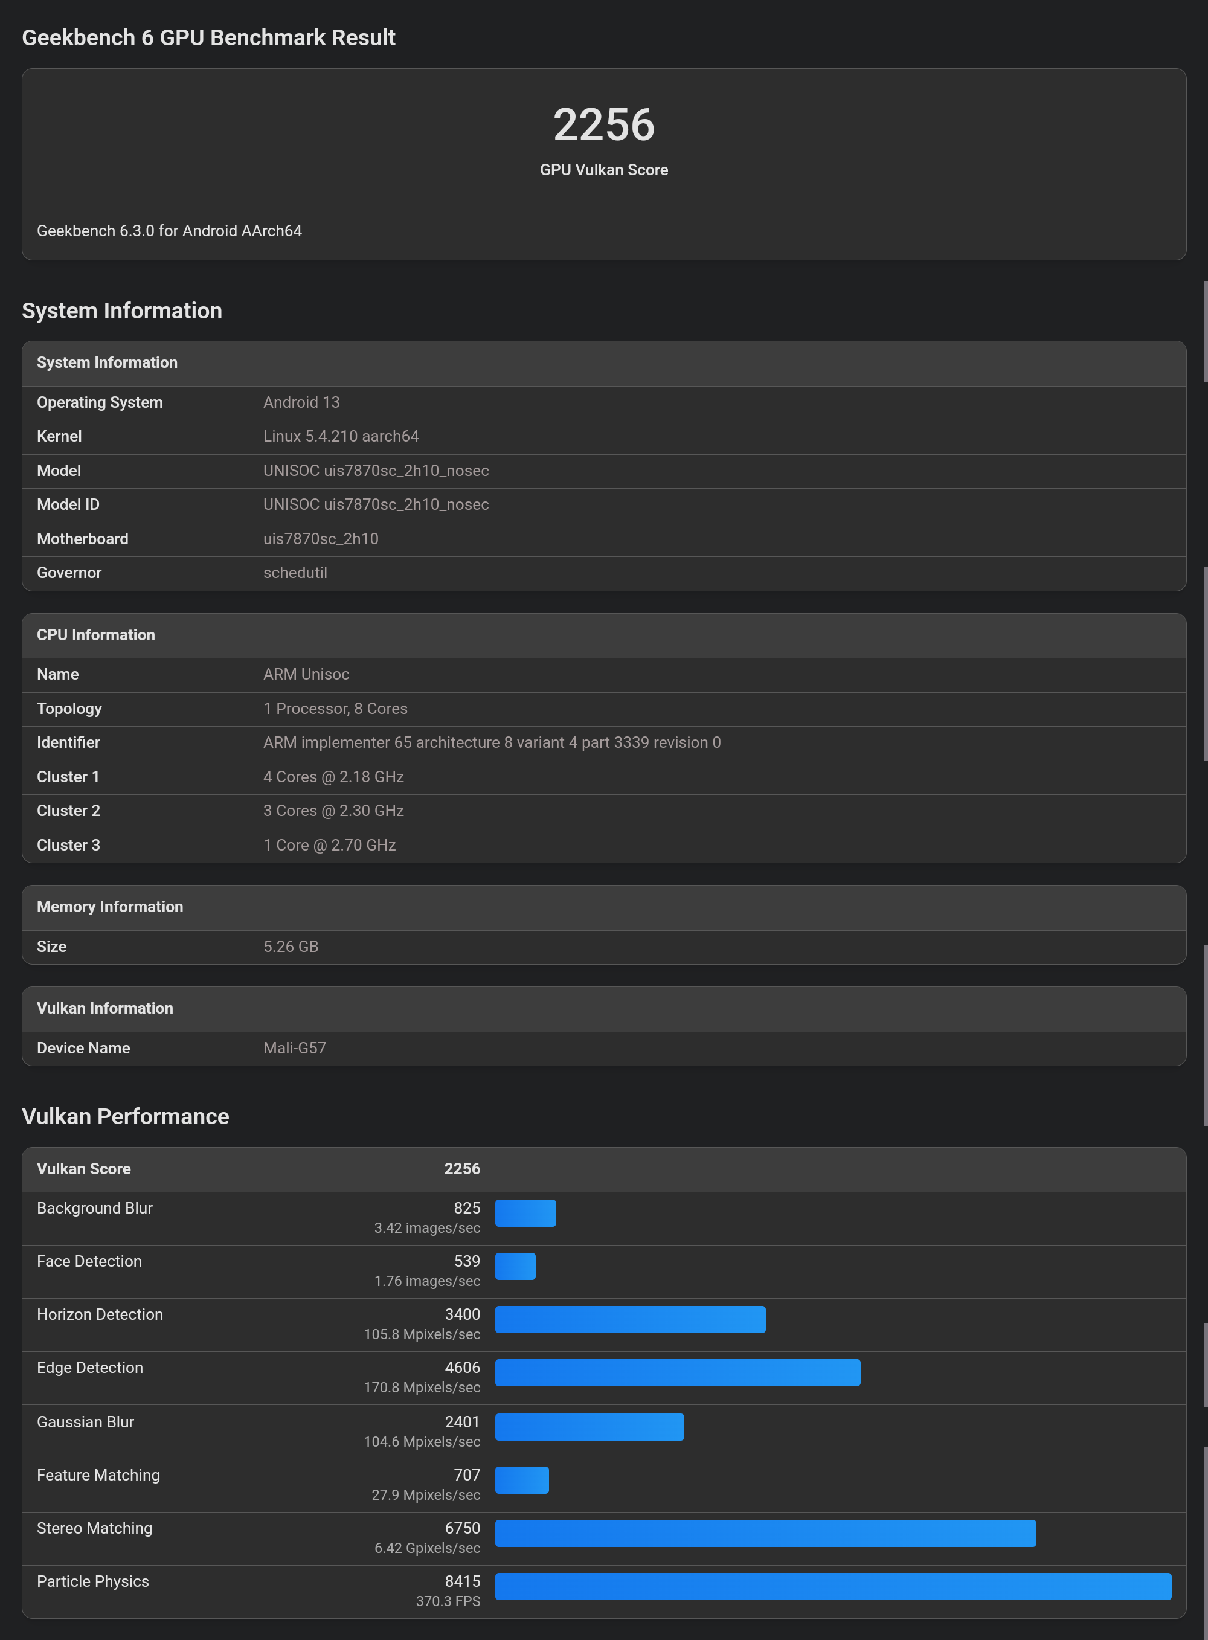The height and width of the screenshot is (1640, 1208).
Task: Click the Face Detection score bar
Action: 515,1266
